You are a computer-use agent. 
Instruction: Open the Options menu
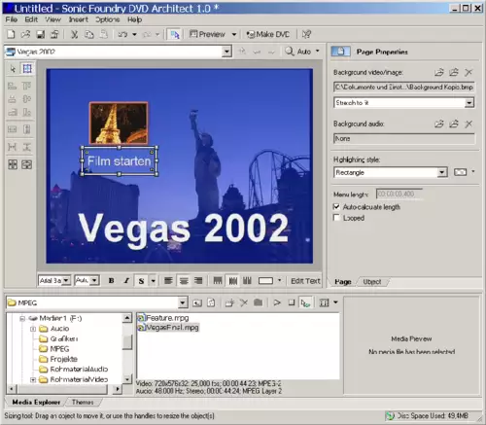tap(108, 19)
